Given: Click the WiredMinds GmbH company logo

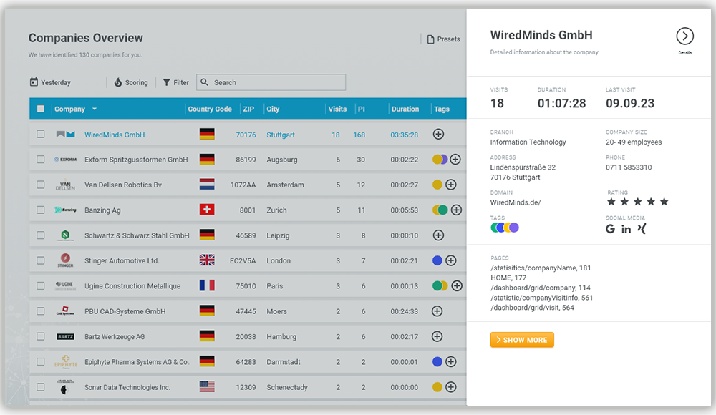Looking at the screenshot, I should [65, 135].
